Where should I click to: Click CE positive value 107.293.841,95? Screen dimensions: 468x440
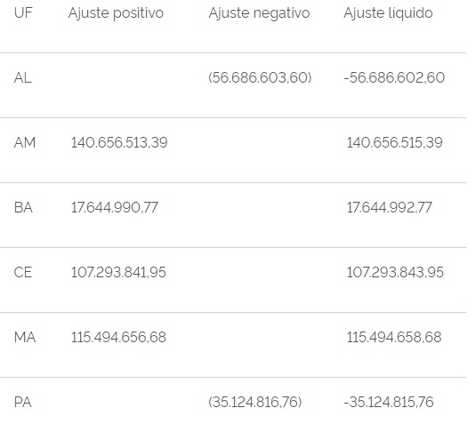[x=118, y=273]
